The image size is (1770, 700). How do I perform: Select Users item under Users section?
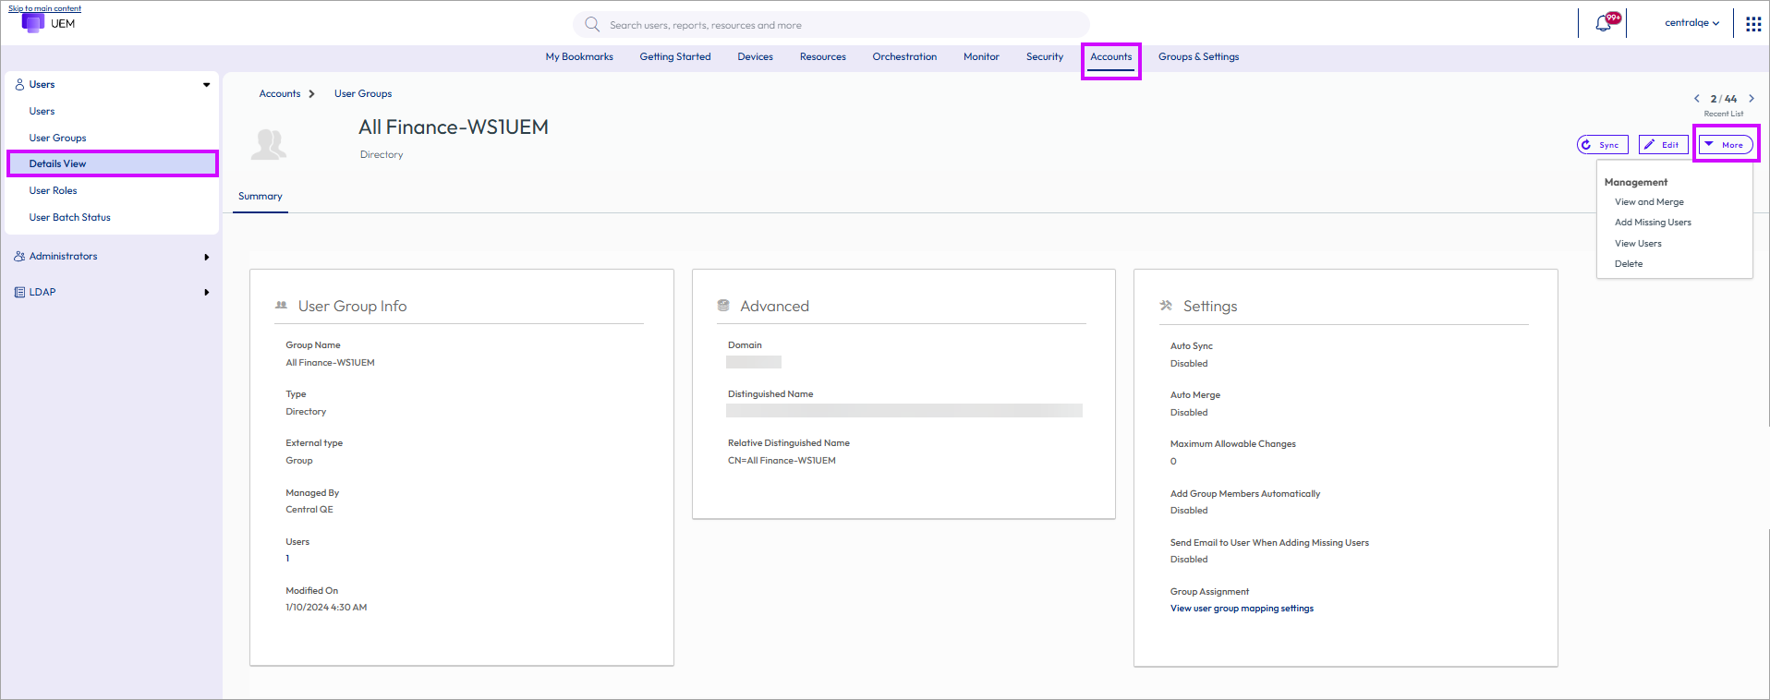tap(42, 112)
